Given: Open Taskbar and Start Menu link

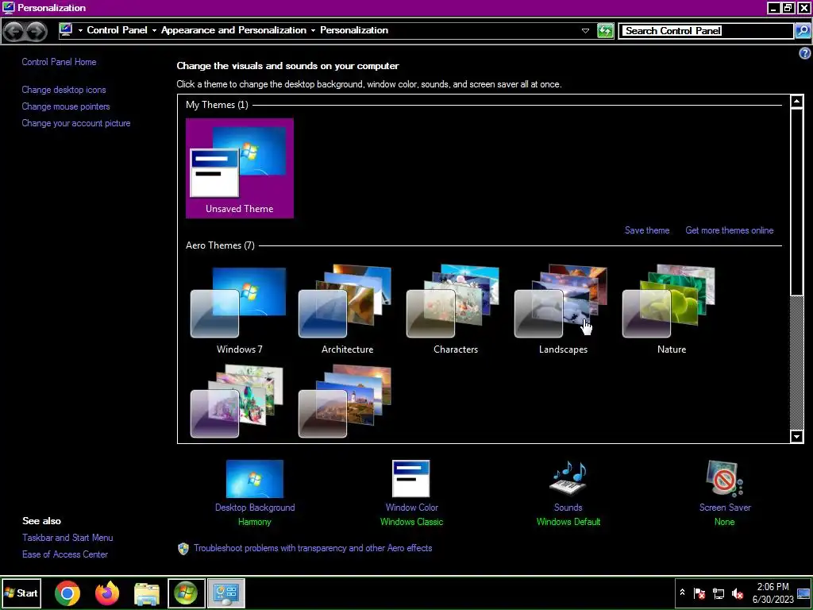Looking at the screenshot, I should coord(67,538).
